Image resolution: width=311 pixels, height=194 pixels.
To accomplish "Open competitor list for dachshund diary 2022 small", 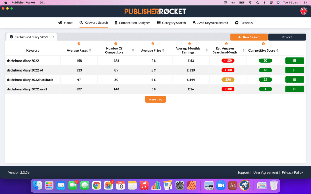I will (x=295, y=89).
